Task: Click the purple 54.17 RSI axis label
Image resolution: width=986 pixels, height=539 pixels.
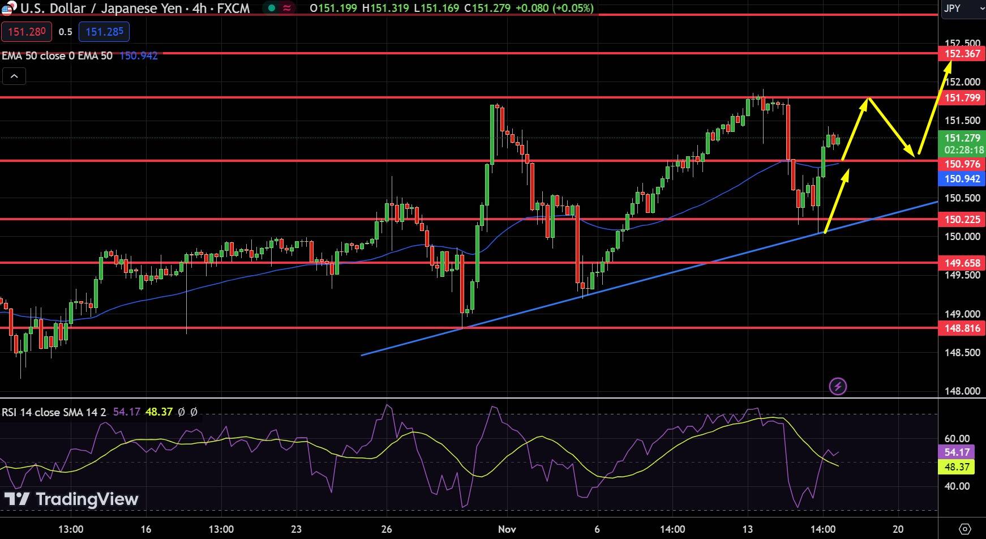Action: tap(957, 452)
